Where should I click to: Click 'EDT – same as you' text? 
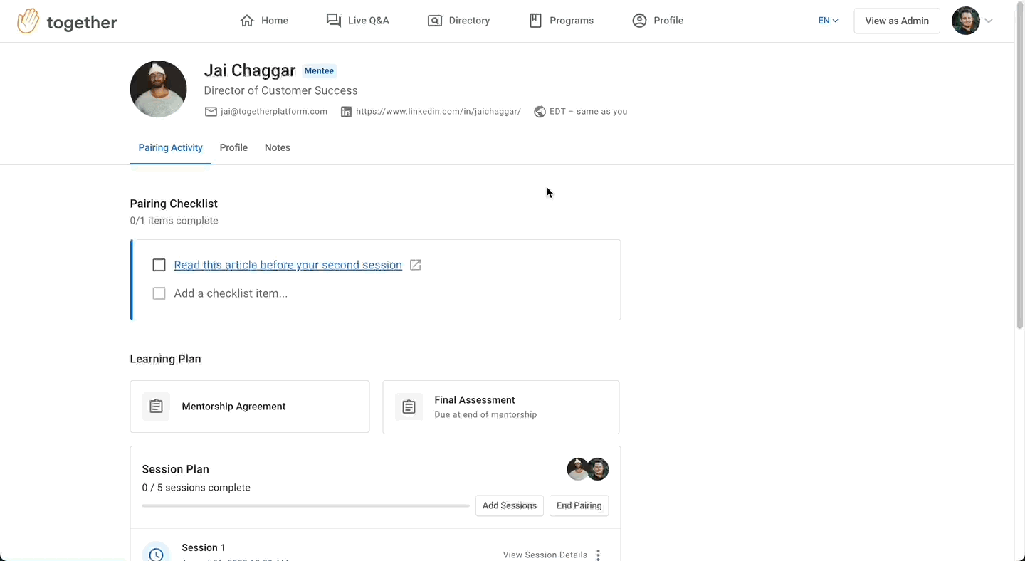tap(589, 112)
